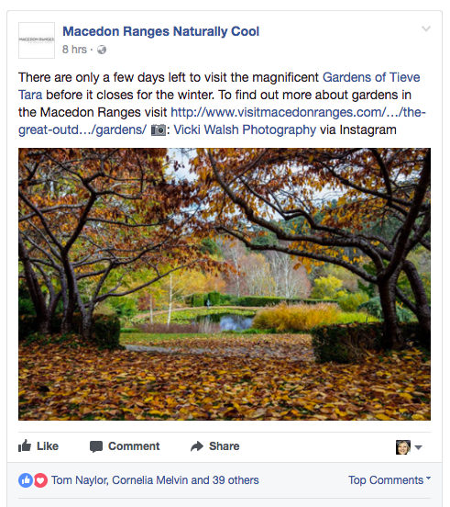Click the camera emoji in the post text
The width and height of the screenshot is (450, 507).
coord(159,130)
